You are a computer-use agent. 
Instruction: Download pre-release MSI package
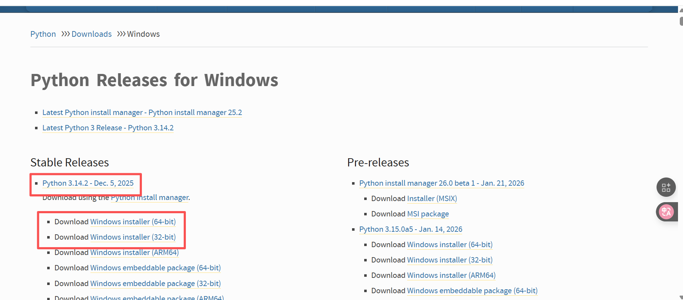click(428, 214)
